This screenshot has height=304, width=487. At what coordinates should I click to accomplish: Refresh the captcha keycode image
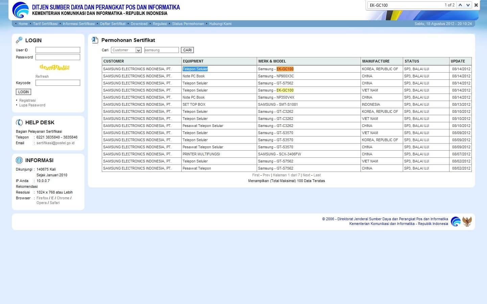coord(42,76)
